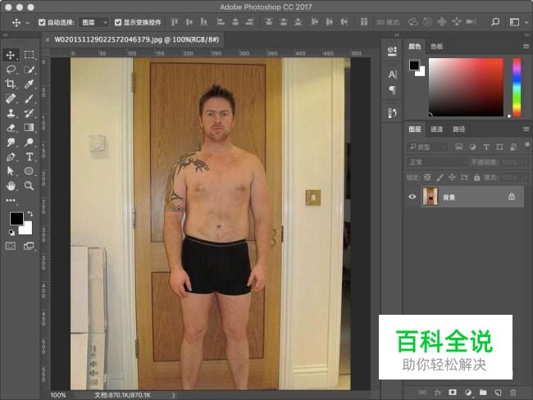533x400 pixels.
Task: Close the document tab with X
Action: pos(48,40)
